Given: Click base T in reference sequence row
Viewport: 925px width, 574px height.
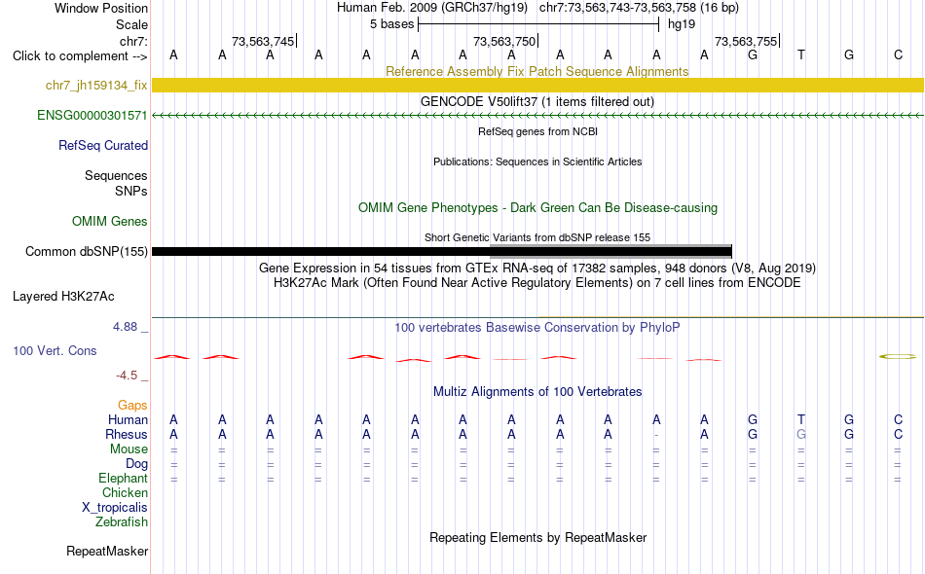Looking at the screenshot, I should (800, 55).
